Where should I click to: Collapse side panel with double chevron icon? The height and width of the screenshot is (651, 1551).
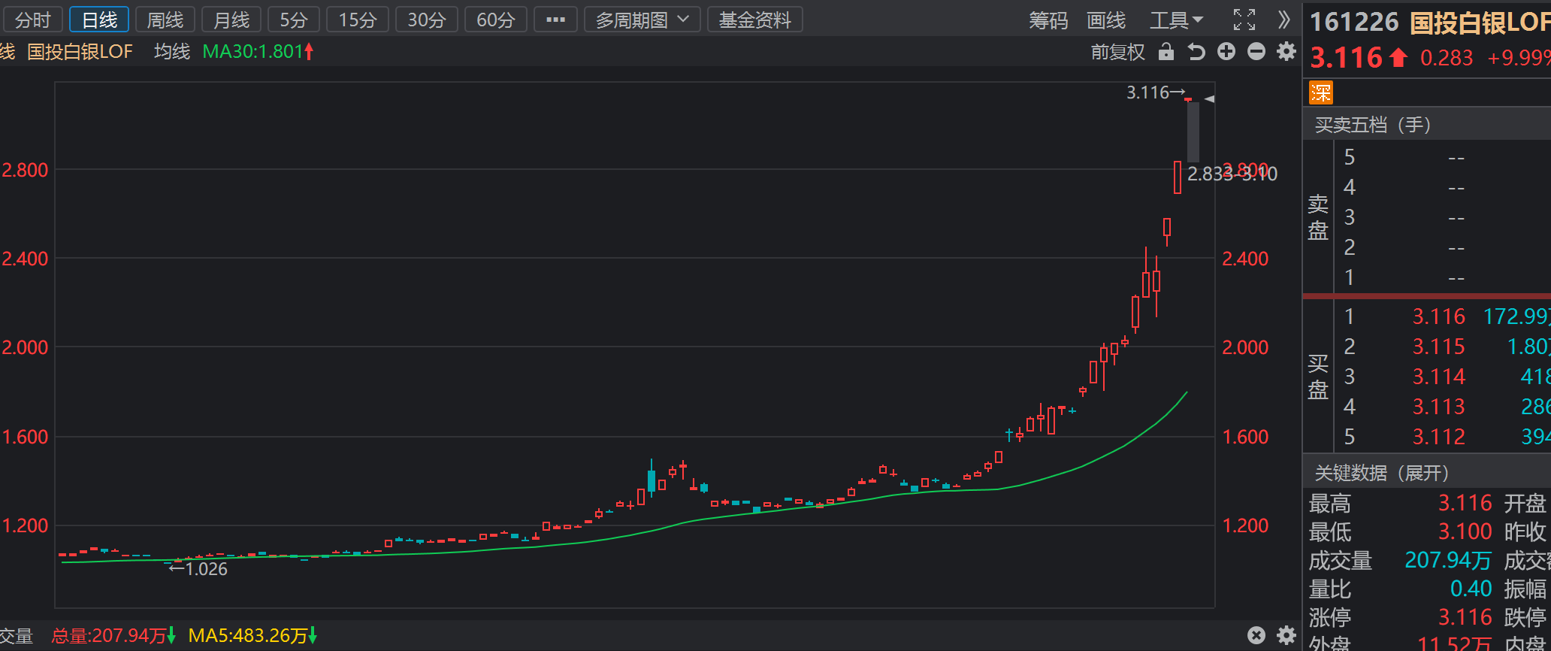[x=1284, y=20]
